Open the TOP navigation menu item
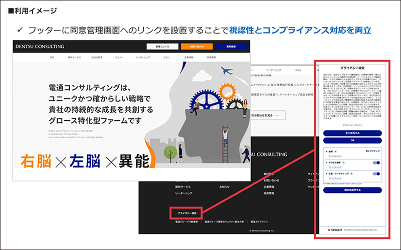401x250 pixels. 51,57
